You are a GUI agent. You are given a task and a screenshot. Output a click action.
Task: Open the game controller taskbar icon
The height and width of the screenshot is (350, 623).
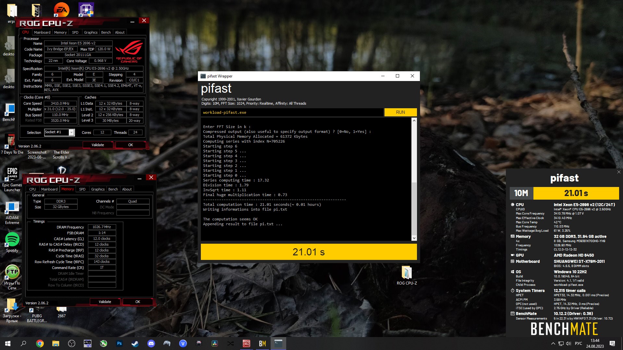click(167, 344)
